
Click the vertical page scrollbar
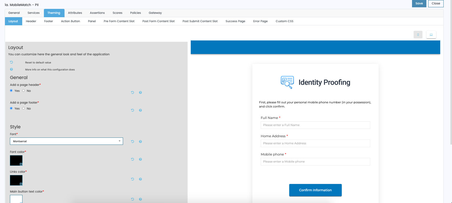[451, 72]
